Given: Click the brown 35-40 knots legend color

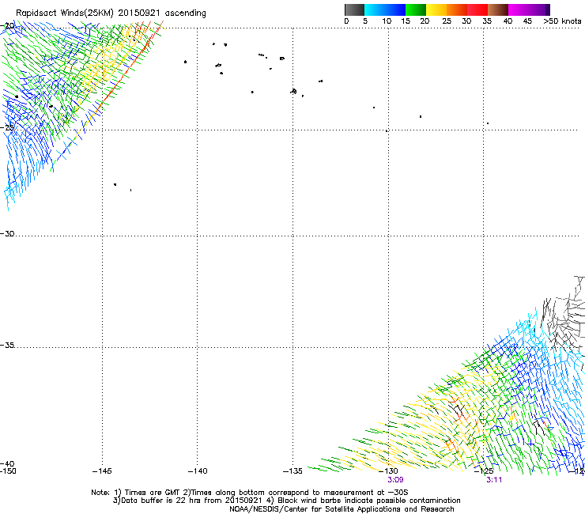Looking at the screenshot, I should [498, 9].
